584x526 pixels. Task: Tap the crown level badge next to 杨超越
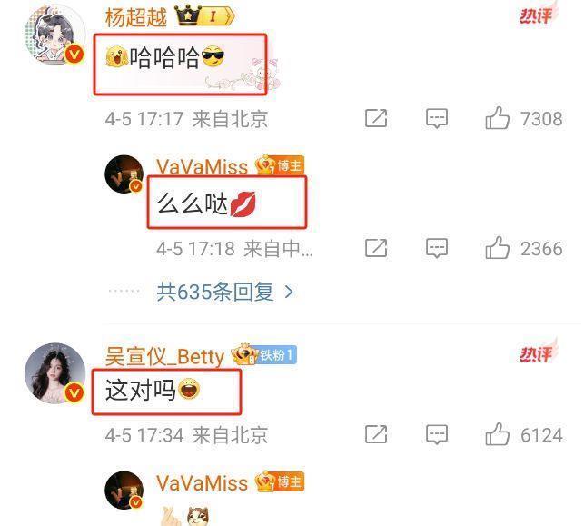pos(204,16)
